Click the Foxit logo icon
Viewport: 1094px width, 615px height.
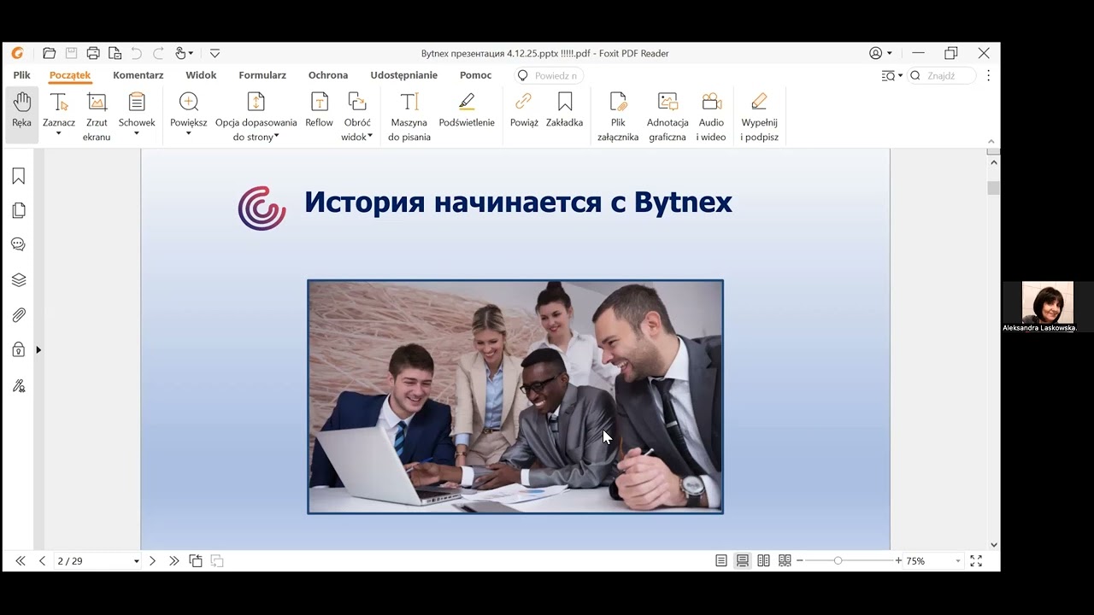coord(17,53)
